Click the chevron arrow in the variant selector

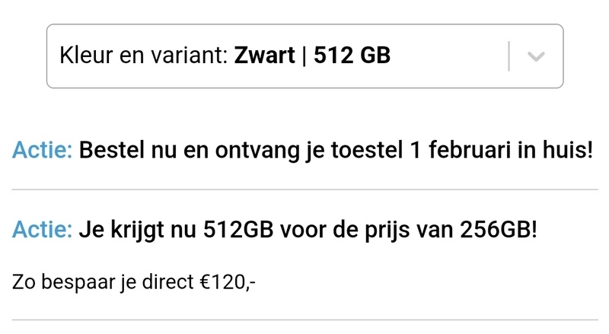click(536, 57)
